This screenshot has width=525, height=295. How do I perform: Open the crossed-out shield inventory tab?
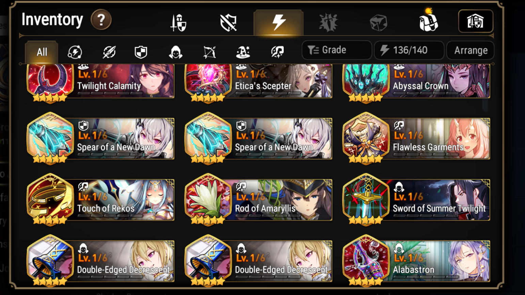point(228,23)
